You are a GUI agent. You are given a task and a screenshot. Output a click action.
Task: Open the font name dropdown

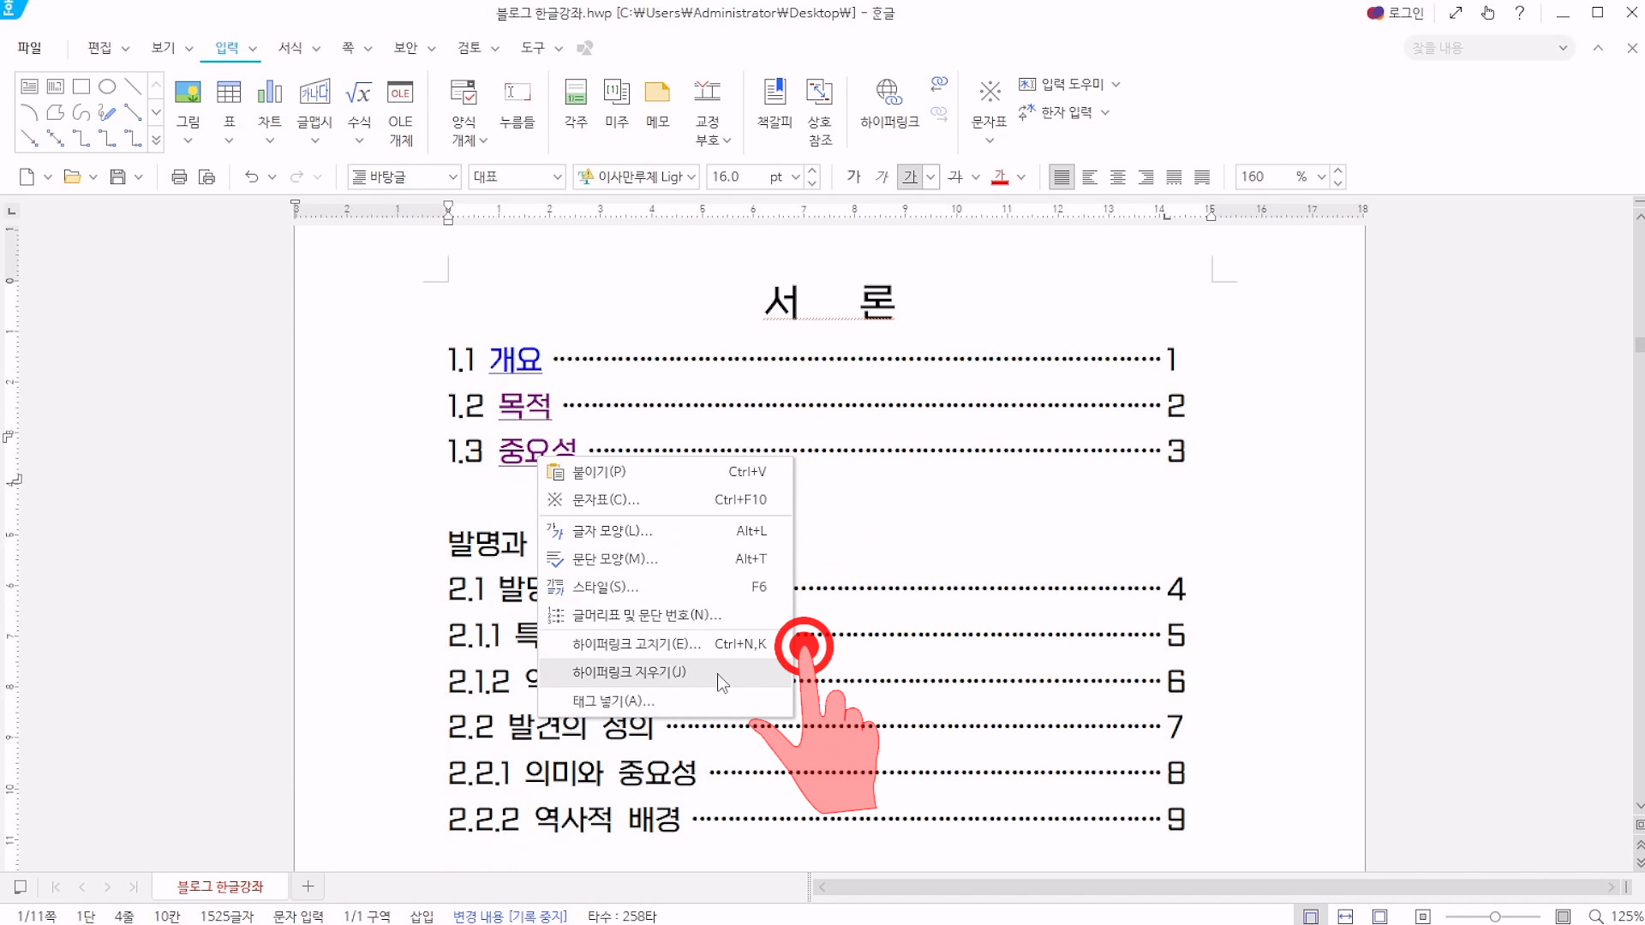coord(691,176)
